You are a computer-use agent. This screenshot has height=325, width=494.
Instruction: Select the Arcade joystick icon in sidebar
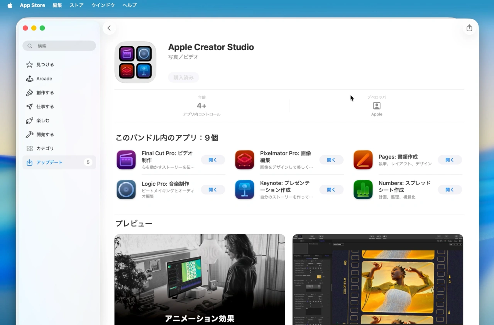29,78
